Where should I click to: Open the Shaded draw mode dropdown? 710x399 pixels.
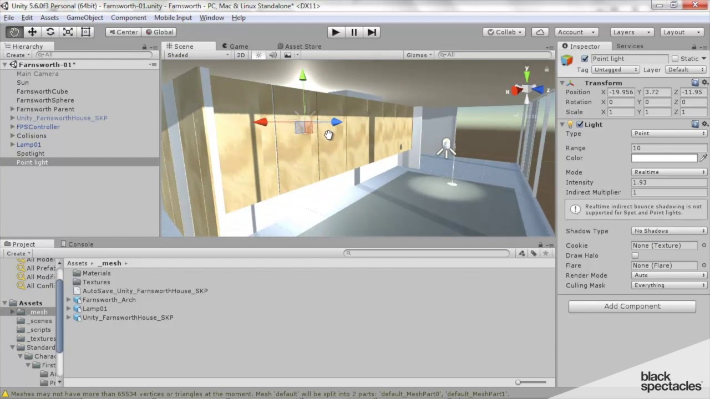(197, 55)
